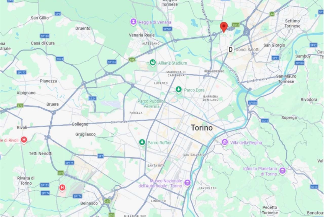Select the Torino city label
324x217 pixels.
pyautogui.click(x=202, y=128)
